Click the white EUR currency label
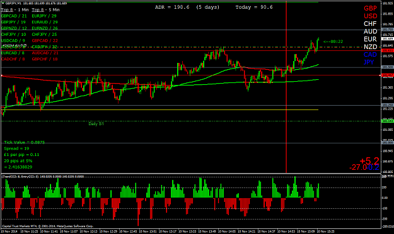 pos(370,40)
